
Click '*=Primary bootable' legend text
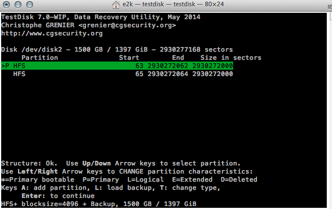(x=38, y=179)
